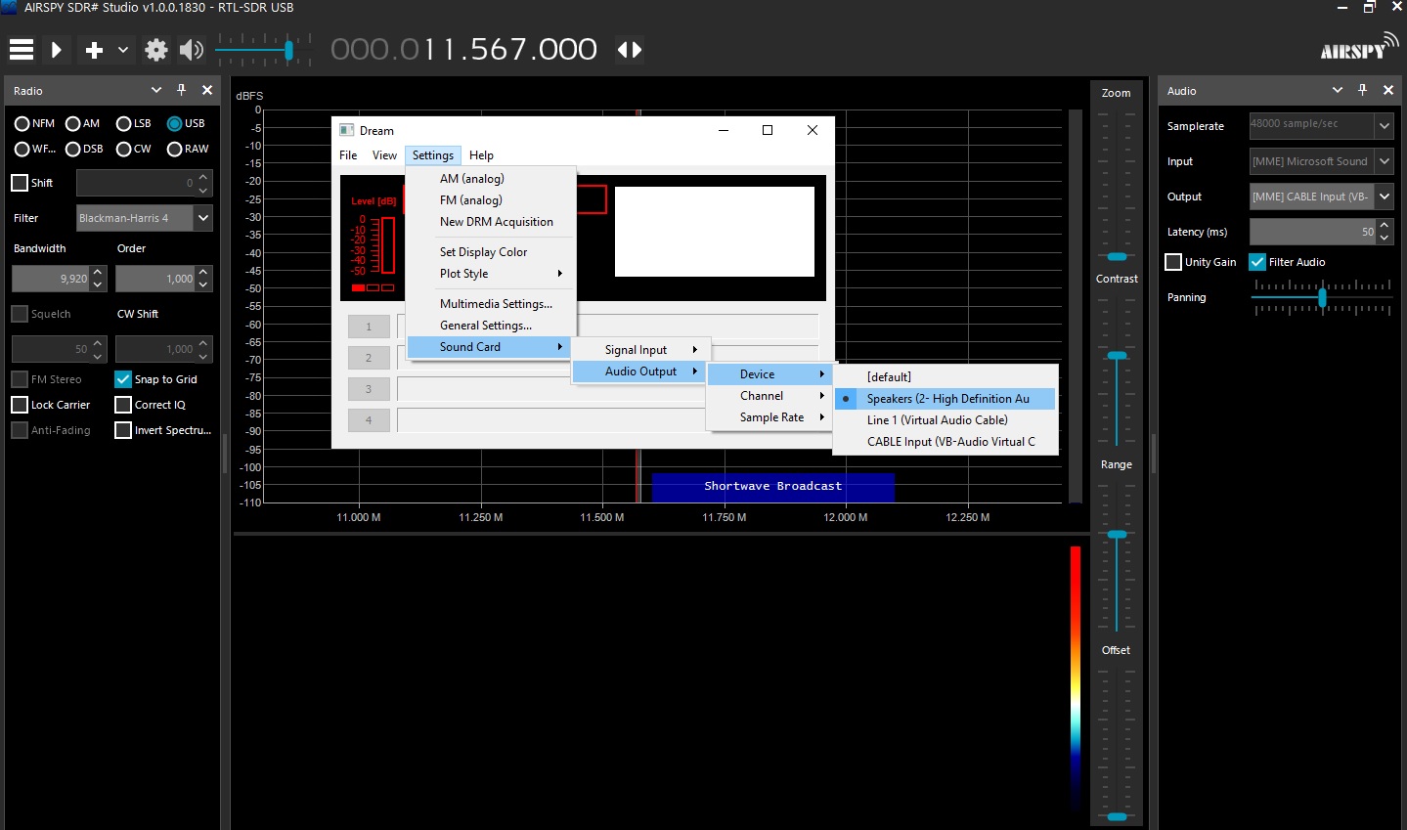This screenshot has width=1407, height=830.
Task: Select NFM demodulation mode
Action: (x=34, y=123)
